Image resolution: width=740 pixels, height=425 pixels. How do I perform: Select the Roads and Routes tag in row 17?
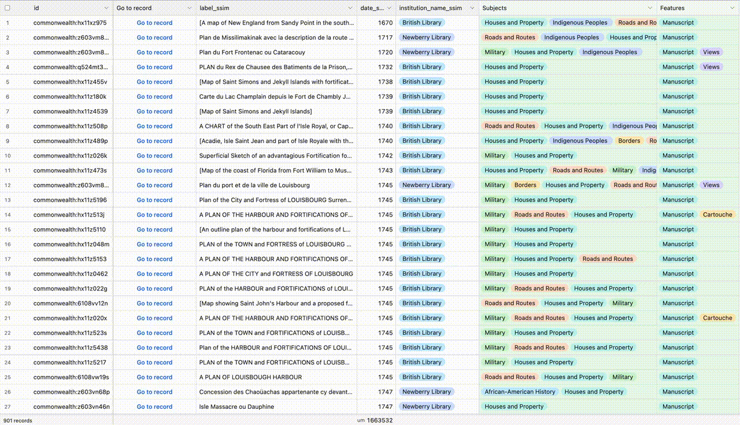pyautogui.click(x=608, y=259)
